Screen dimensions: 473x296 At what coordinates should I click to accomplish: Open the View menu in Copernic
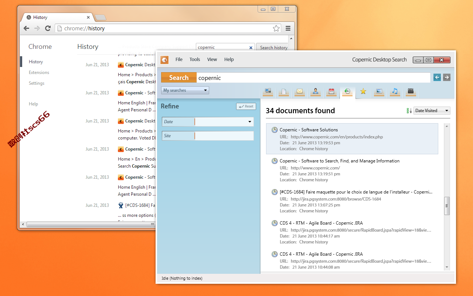tap(212, 60)
